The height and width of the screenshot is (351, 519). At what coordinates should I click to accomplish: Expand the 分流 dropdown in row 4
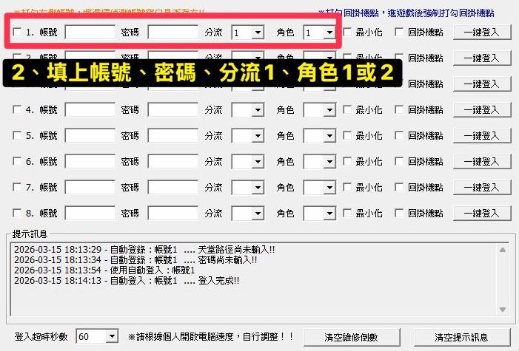coord(258,109)
